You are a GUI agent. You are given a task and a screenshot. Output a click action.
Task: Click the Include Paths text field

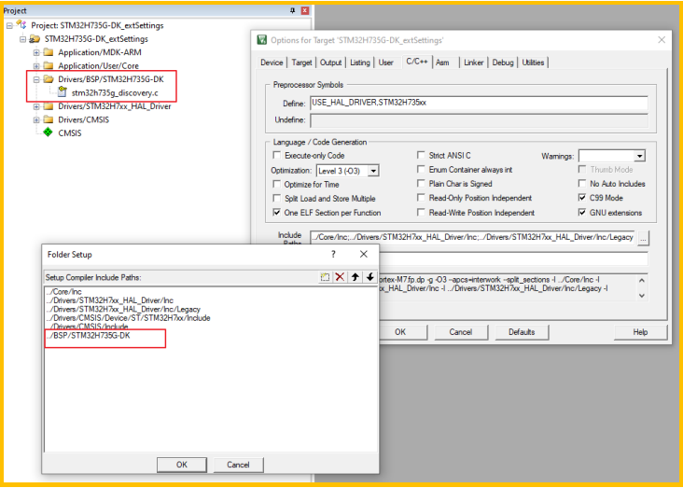click(x=472, y=237)
